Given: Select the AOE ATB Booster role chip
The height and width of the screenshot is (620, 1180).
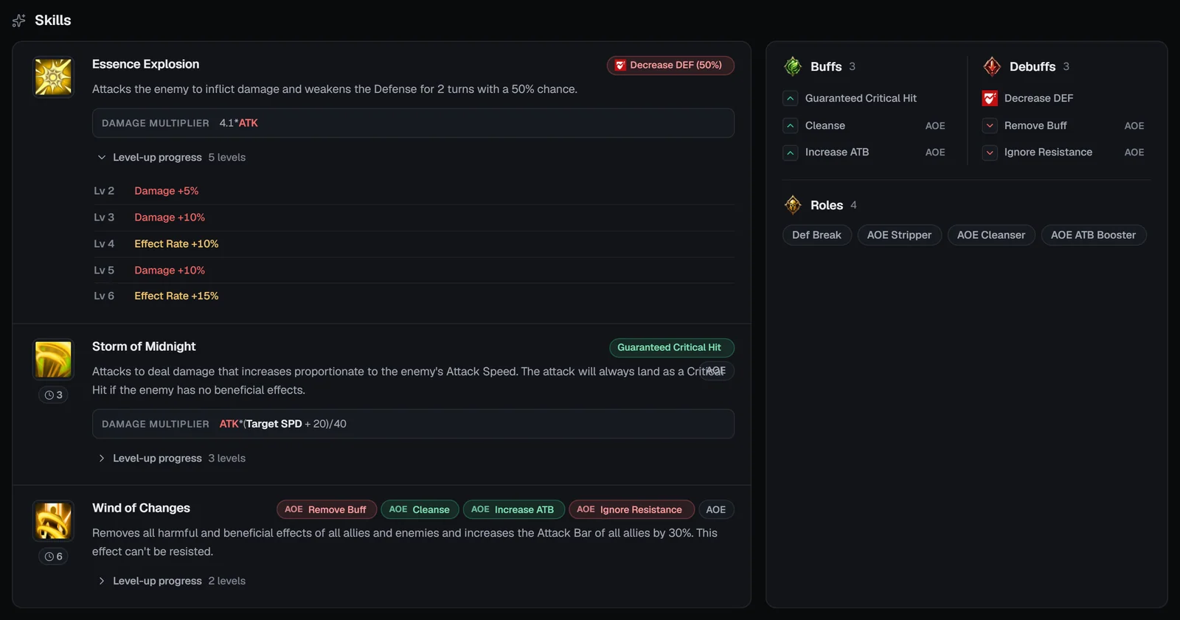Looking at the screenshot, I should [x=1094, y=235].
